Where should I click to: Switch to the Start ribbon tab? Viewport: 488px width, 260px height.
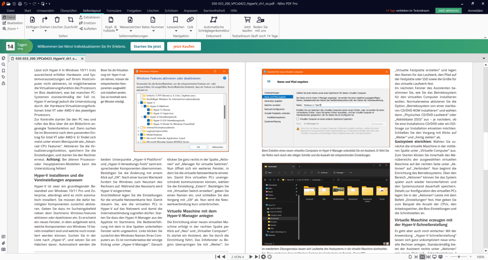(28, 11)
